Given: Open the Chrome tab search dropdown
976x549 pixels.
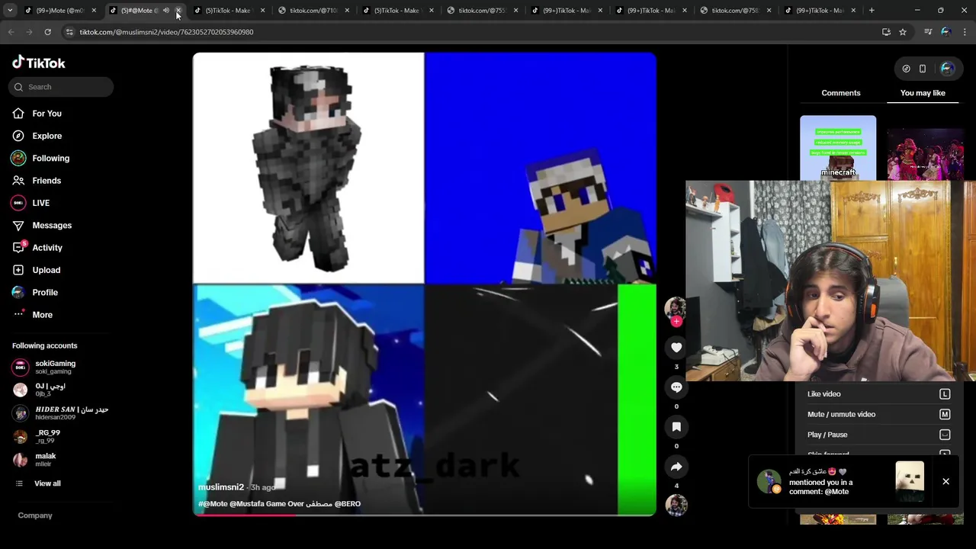Looking at the screenshot, I should pyautogui.click(x=10, y=11).
